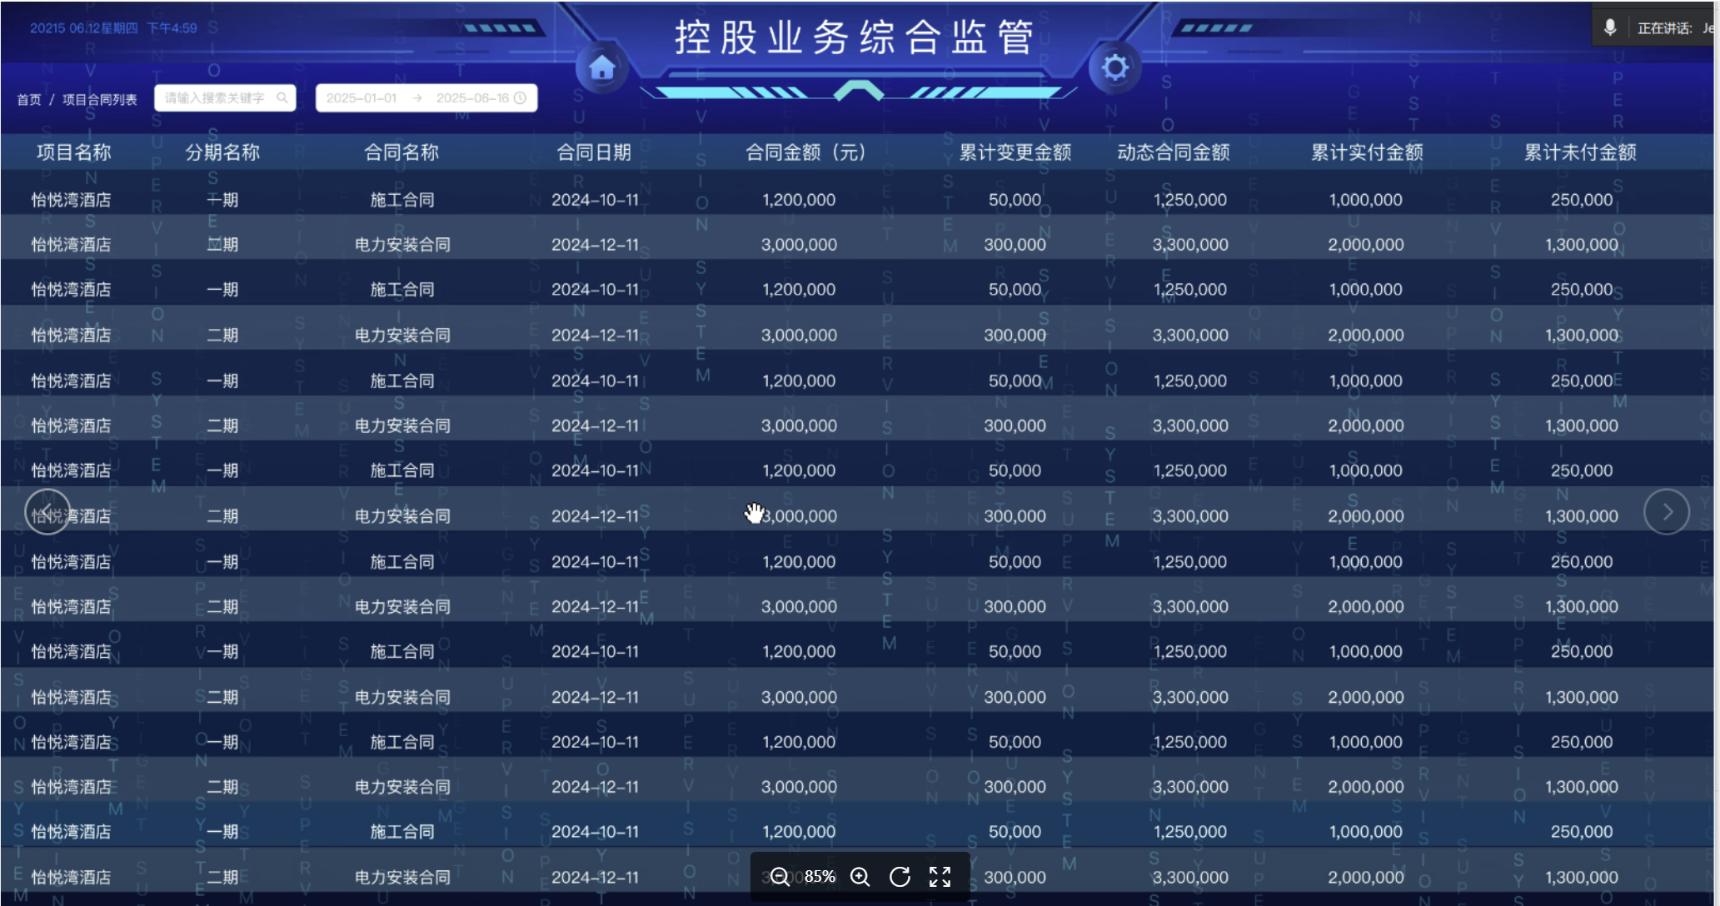Click the 85% zoom level indicator

[820, 876]
